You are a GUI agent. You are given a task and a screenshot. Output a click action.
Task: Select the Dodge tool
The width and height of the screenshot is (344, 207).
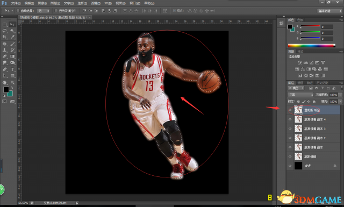12,63
